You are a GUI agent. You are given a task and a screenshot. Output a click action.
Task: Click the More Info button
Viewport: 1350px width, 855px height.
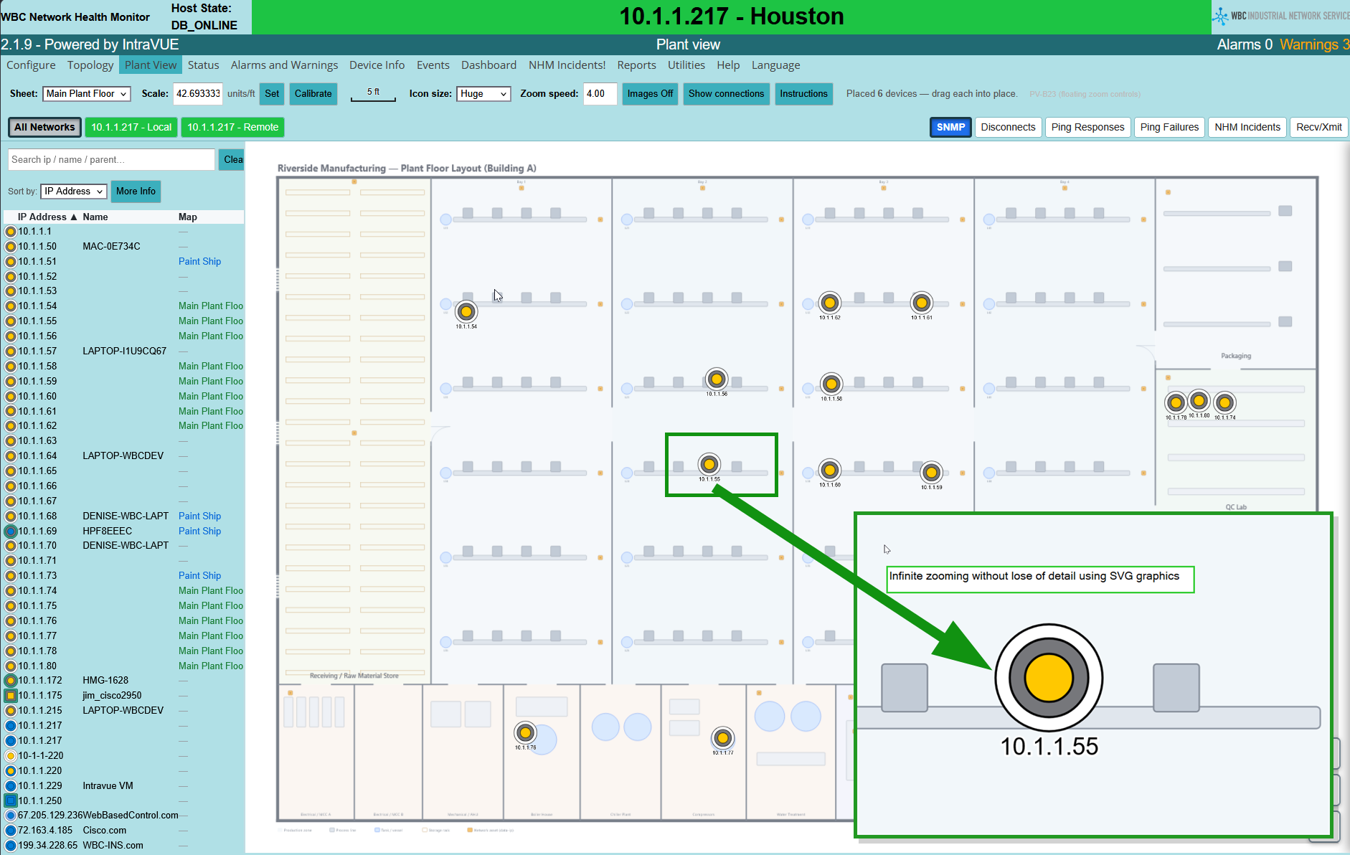point(136,192)
